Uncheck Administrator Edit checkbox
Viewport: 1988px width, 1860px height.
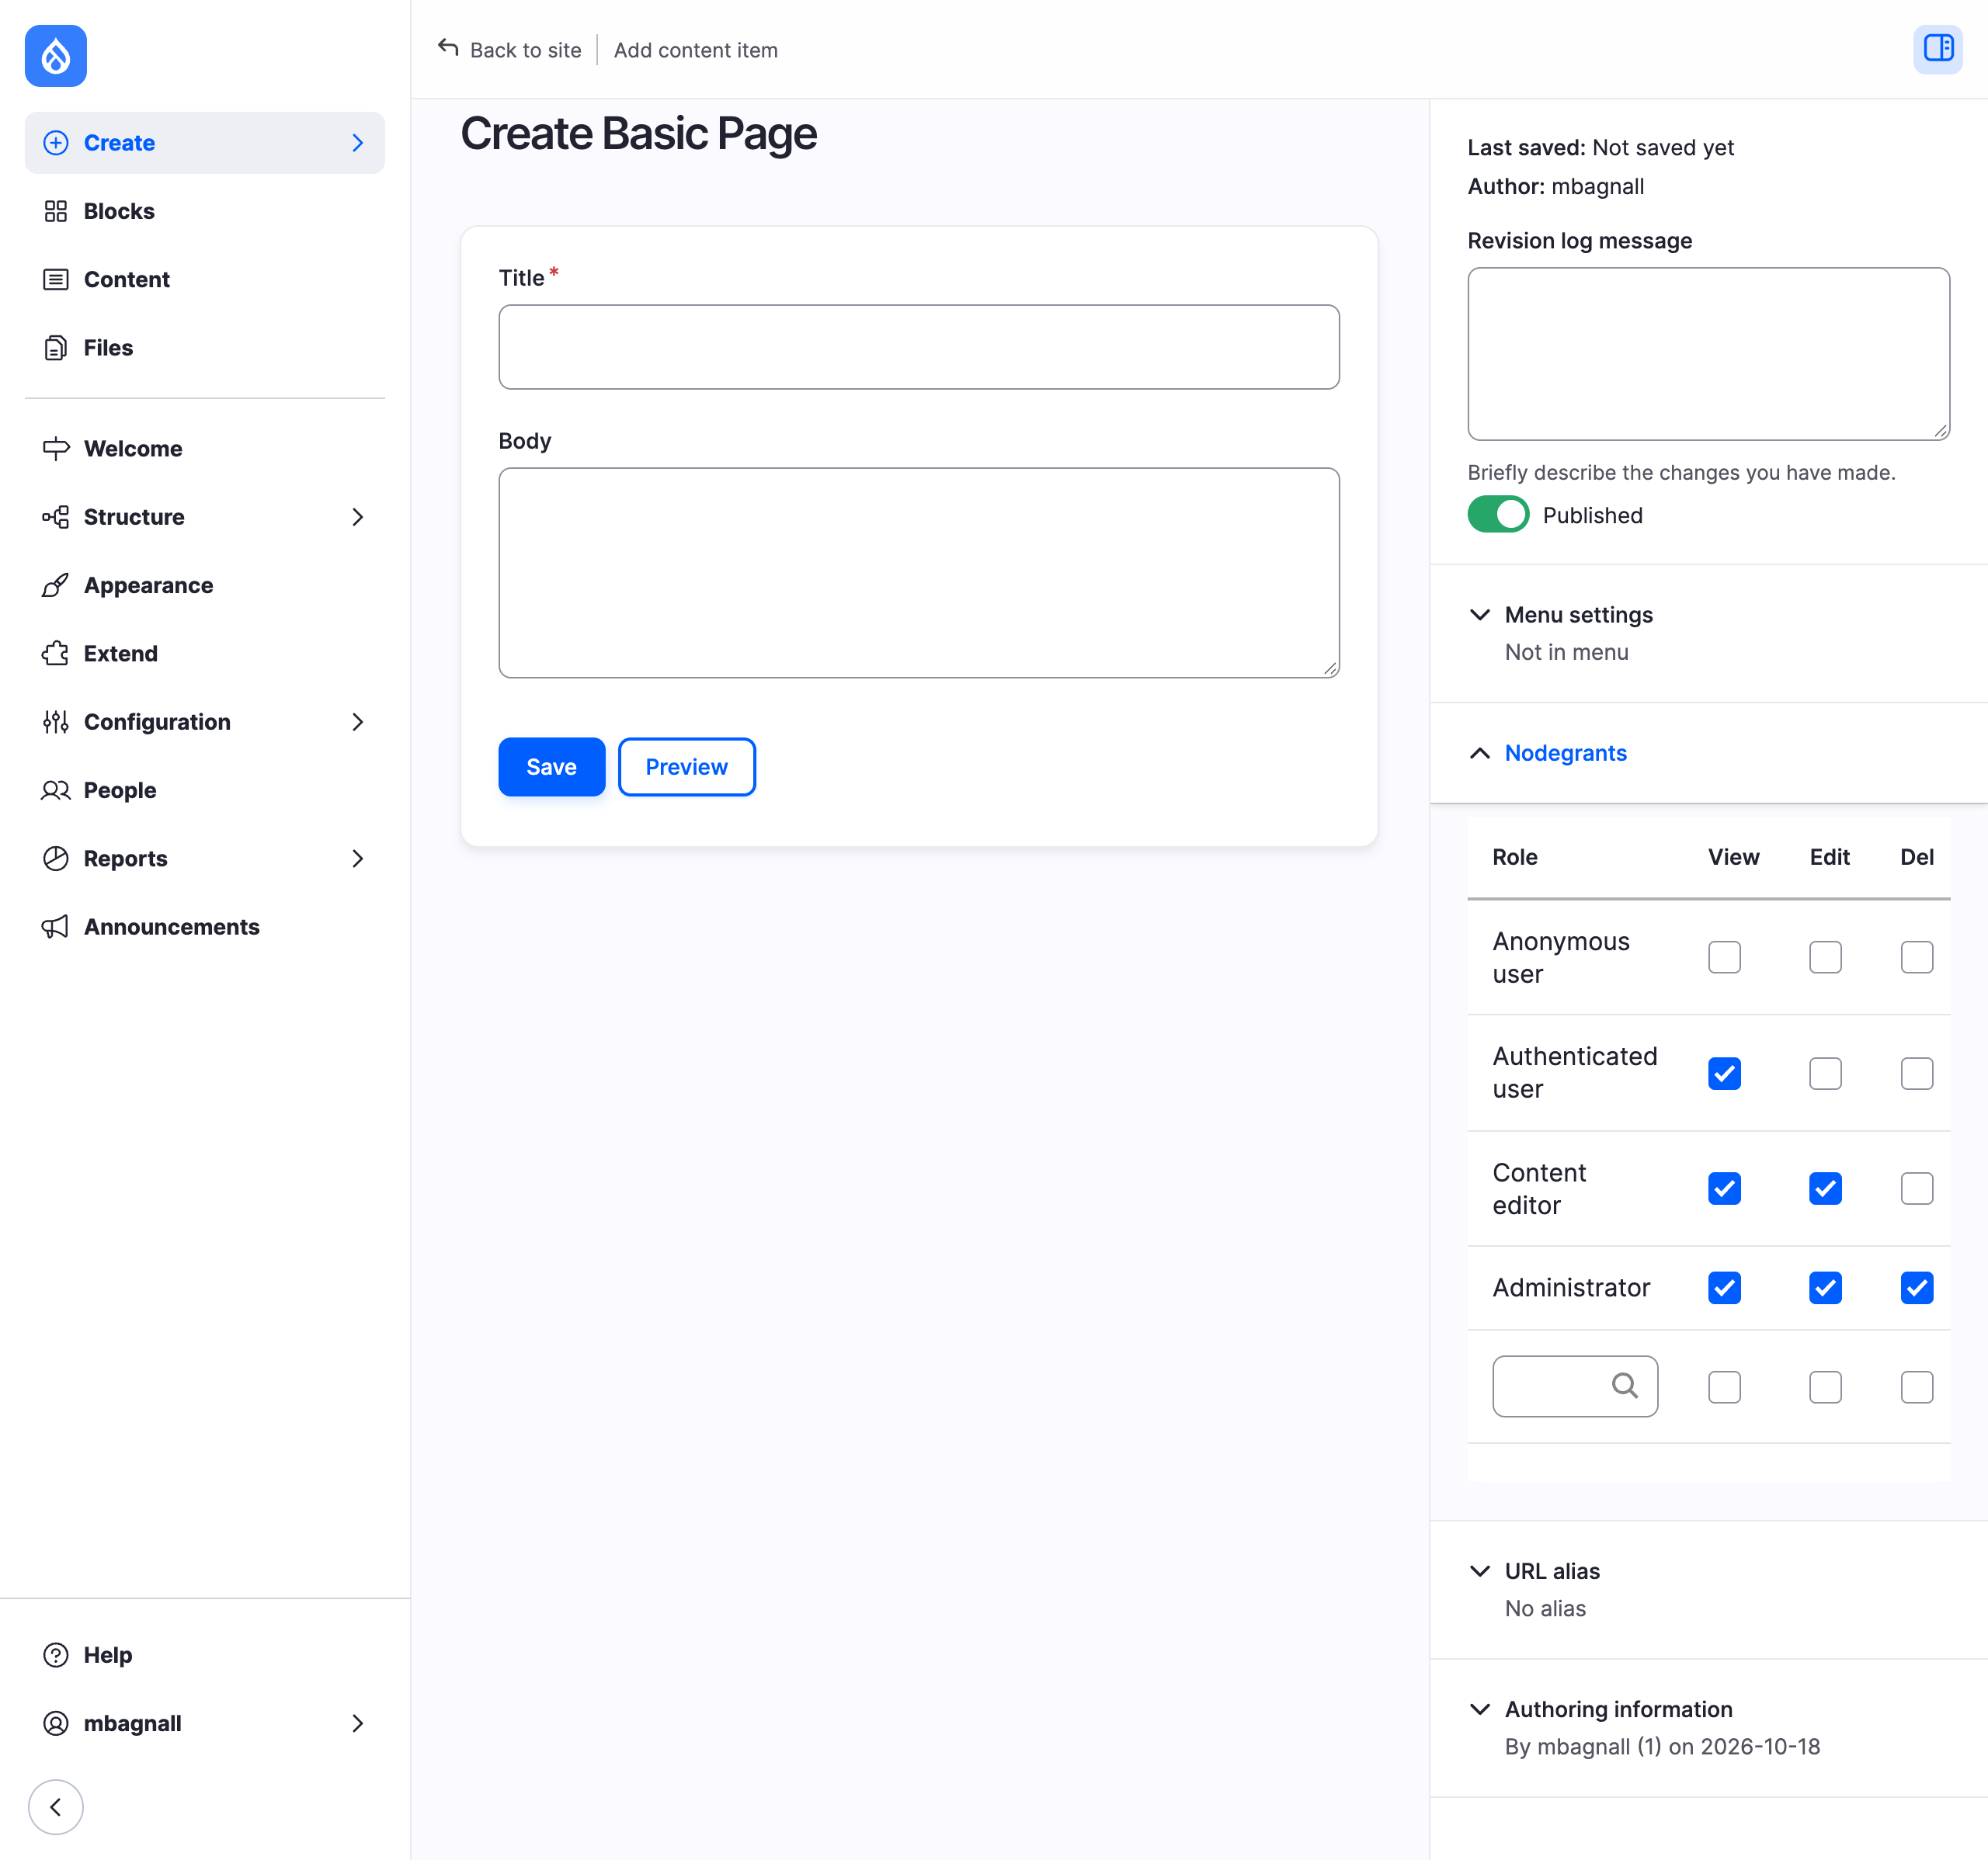1825,1287
